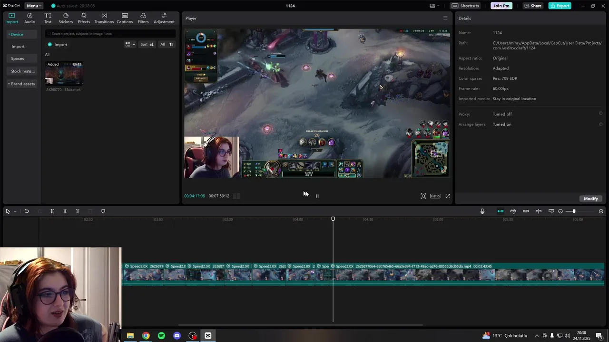Open the layout switcher dropdown

click(435, 6)
